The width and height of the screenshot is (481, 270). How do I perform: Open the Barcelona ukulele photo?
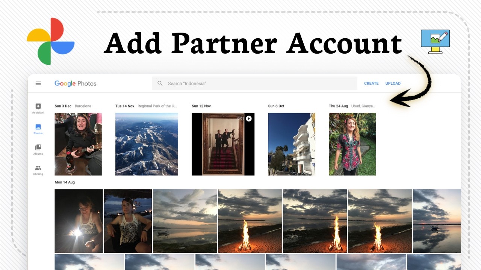(78, 144)
